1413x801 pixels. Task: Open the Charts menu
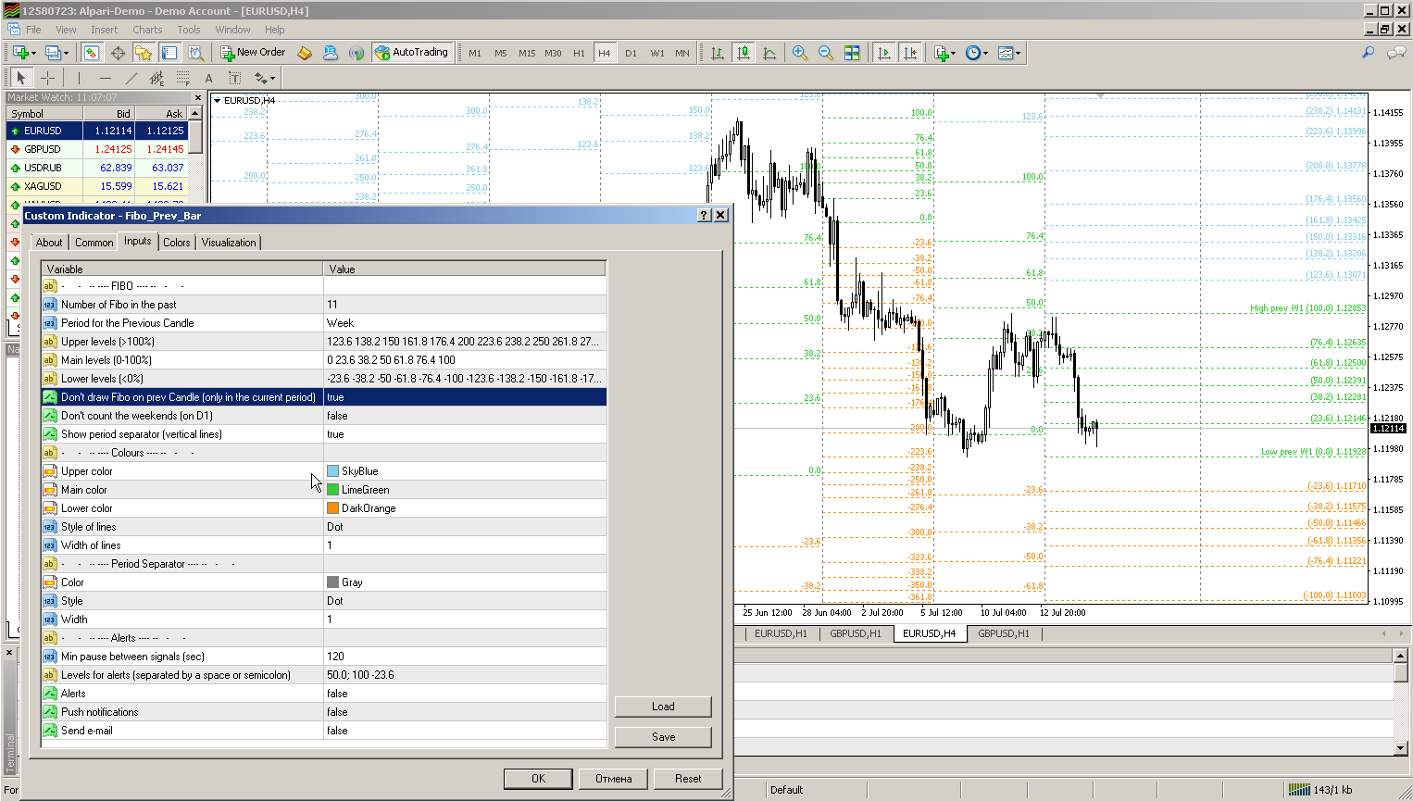click(x=147, y=30)
